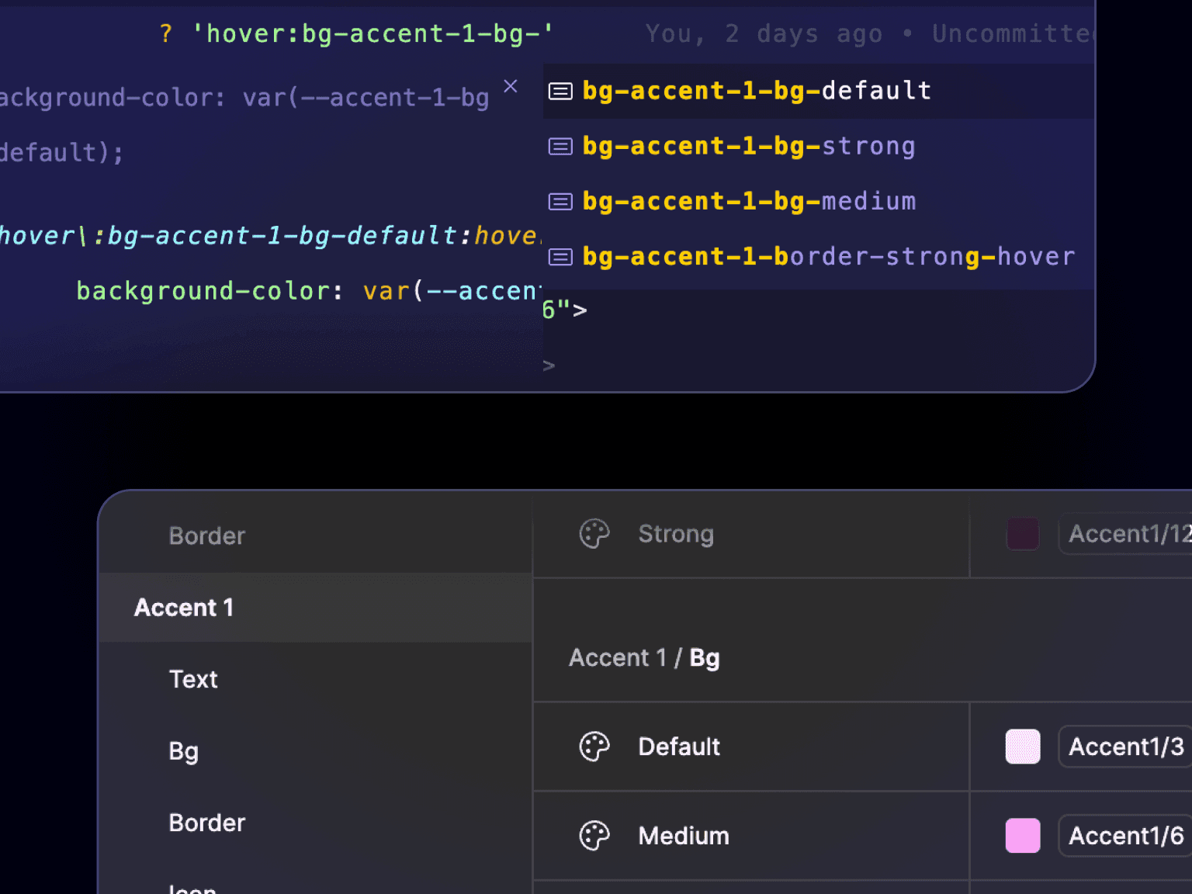Click the palette icon next to Strong

(x=594, y=534)
